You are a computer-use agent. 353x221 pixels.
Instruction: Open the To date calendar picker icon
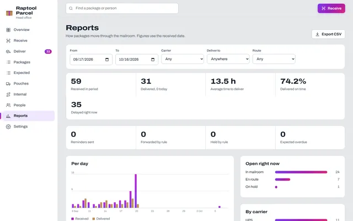pos(153,60)
